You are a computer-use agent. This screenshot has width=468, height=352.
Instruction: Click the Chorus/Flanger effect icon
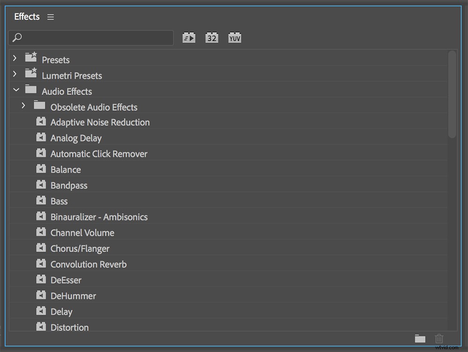(x=41, y=248)
